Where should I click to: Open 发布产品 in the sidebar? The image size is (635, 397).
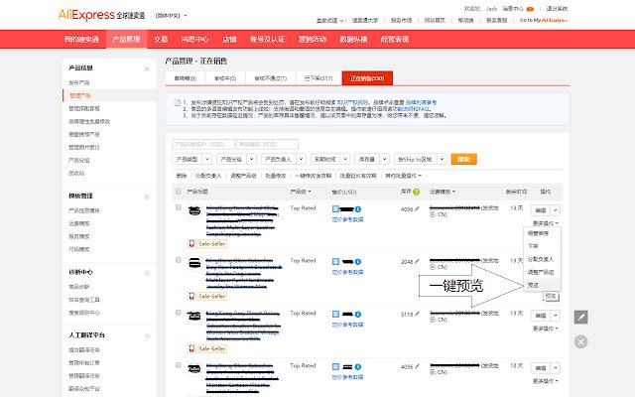79,82
